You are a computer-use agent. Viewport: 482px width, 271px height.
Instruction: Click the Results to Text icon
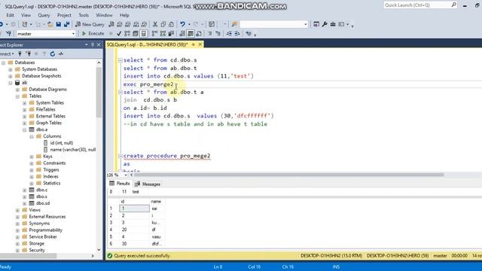pos(182,33)
